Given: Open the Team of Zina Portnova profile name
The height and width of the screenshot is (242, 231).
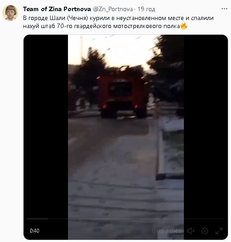Looking at the screenshot, I should [57, 9].
